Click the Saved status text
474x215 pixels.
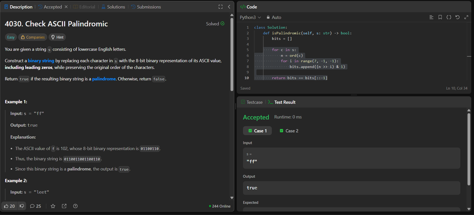pos(245,88)
